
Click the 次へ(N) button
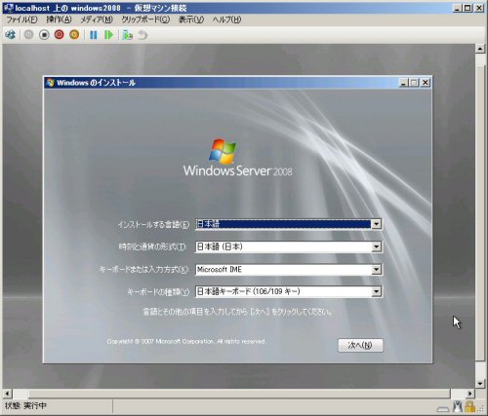360,345
